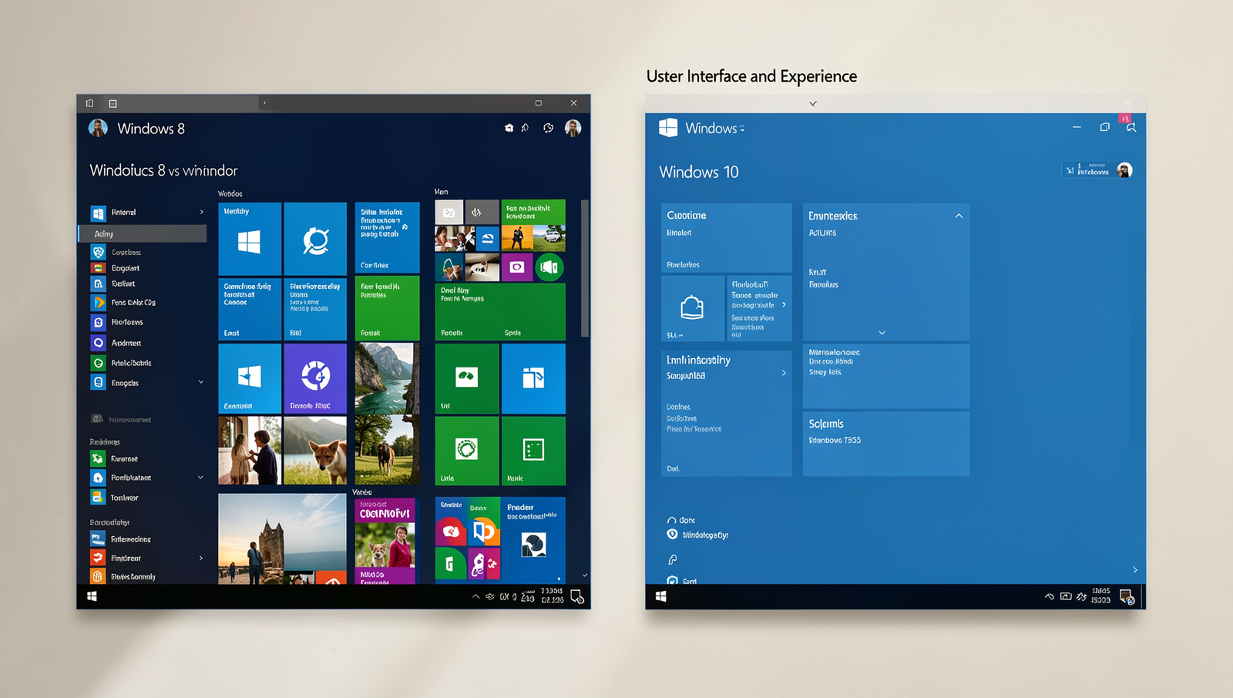Image resolution: width=1233 pixels, height=698 pixels.
Task: Open the mountain lake photo tile
Action: coord(387,378)
